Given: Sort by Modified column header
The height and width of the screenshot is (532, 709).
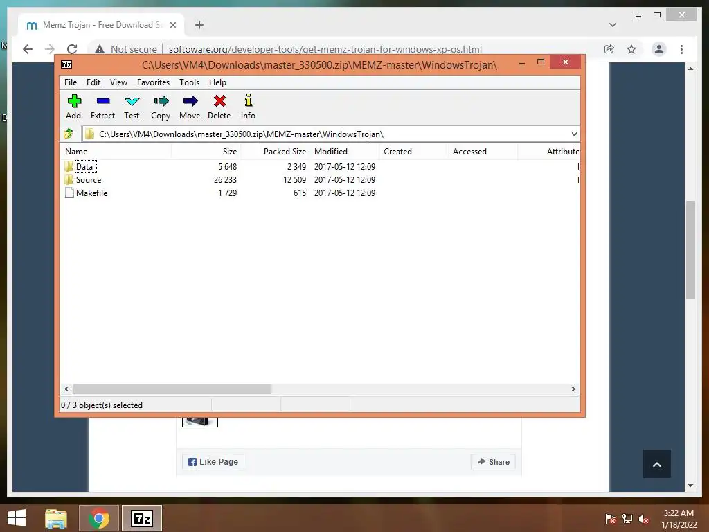Looking at the screenshot, I should (345, 152).
